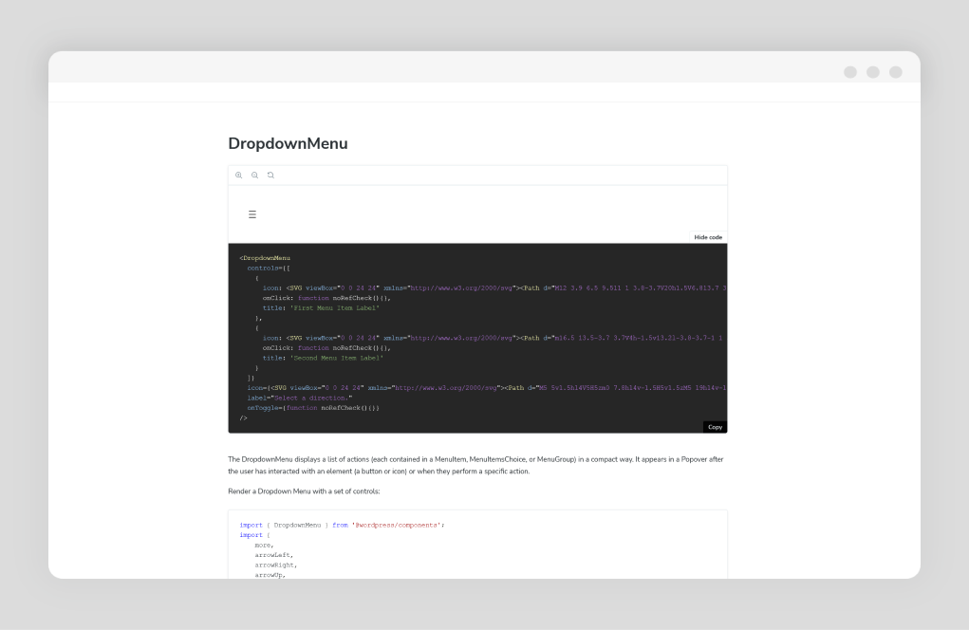Click the zoom in magnifier icon
The width and height of the screenshot is (969, 630).
coord(238,176)
